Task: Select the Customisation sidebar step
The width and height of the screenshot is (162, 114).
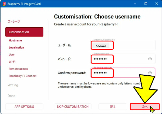Action: [x=24, y=32]
